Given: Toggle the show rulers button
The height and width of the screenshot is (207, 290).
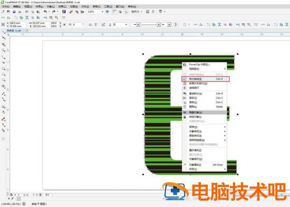Looking at the screenshot, I should 114,12.
